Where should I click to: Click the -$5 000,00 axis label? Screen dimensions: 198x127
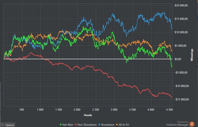click(x=181, y=72)
